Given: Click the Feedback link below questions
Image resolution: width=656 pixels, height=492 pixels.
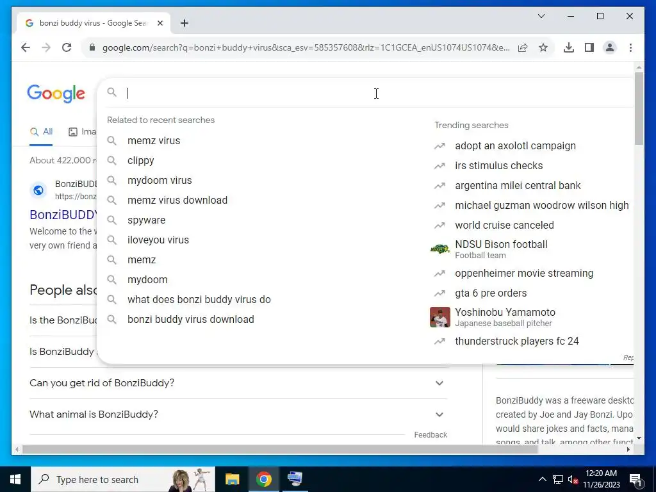Looking at the screenshot, I should [x=430, y=435].
